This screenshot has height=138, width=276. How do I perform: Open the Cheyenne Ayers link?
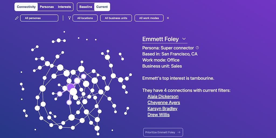(x=164, y=102)
